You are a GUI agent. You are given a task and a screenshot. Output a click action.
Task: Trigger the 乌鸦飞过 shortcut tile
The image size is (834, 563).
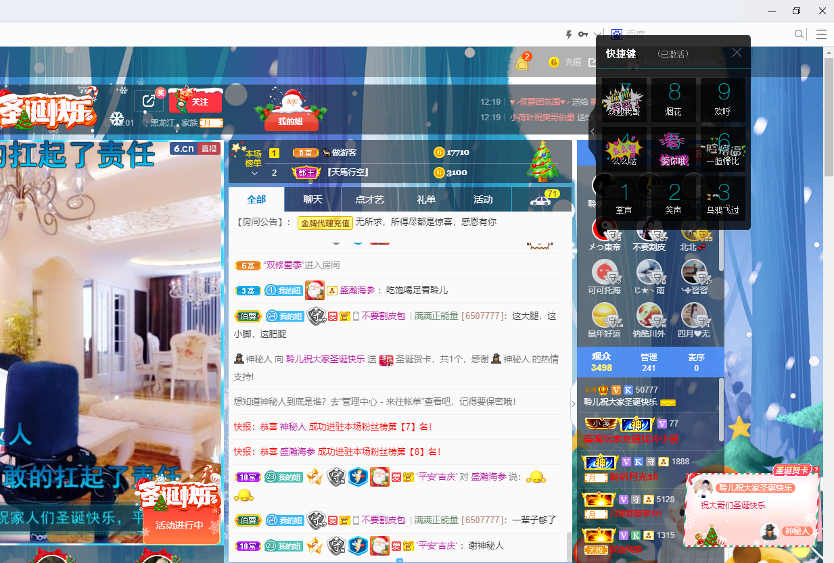(x=723, y=199)
